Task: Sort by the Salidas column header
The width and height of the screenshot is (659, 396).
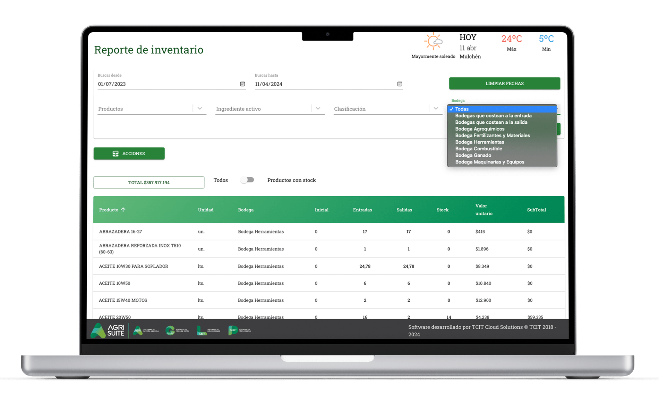Action: click(404, 210)
